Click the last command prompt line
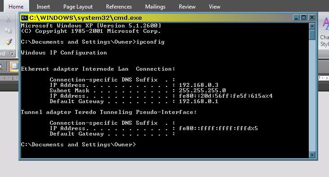This screenshot has width=329, height=177. click(79, 145)
